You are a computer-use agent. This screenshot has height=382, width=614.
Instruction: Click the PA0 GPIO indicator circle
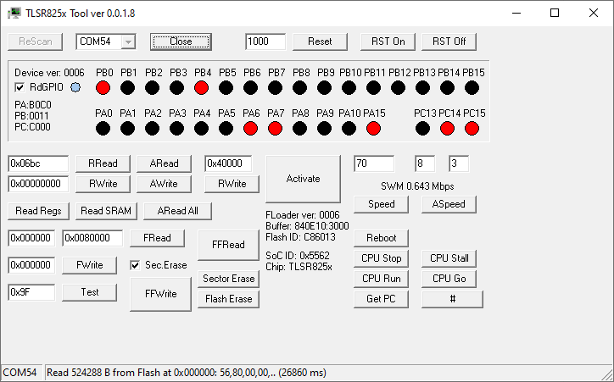(x=103, y=128)
